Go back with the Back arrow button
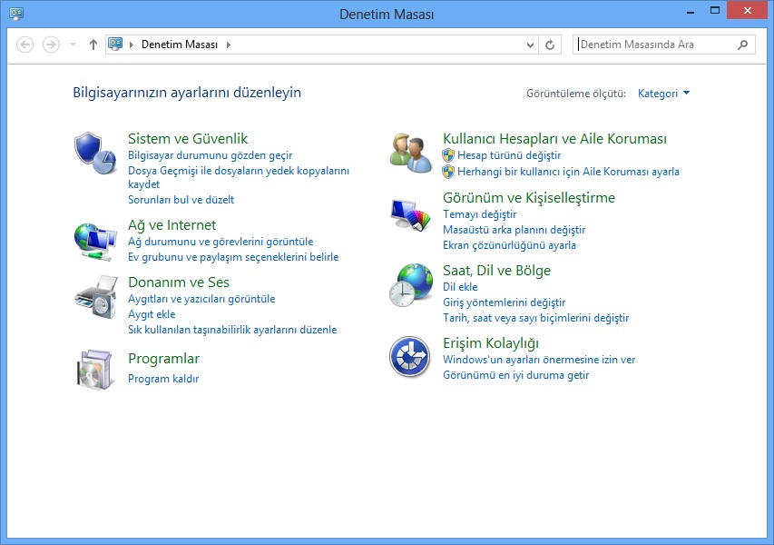Viewport: 774px width, 545px height. point(25,45)
